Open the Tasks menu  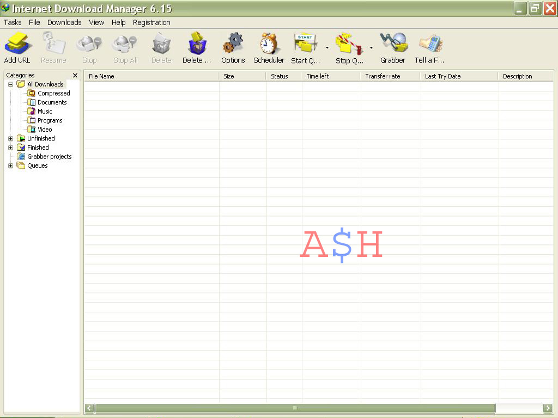coord(13,22)
